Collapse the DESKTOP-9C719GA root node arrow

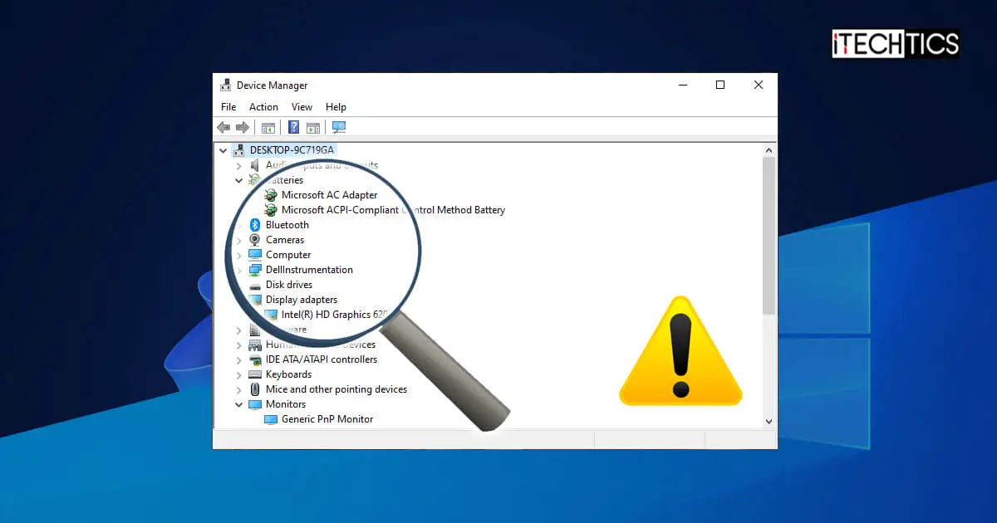[223, 150]
